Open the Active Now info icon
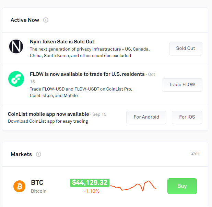Image resolution: width=212 pixels, height=207 pixels. coord(46,20)
